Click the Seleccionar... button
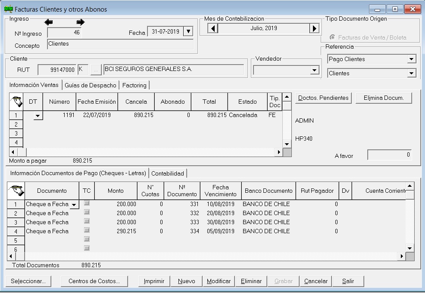Image resolution: width=425 pixels, height=293 pixels. coord(28,281)
